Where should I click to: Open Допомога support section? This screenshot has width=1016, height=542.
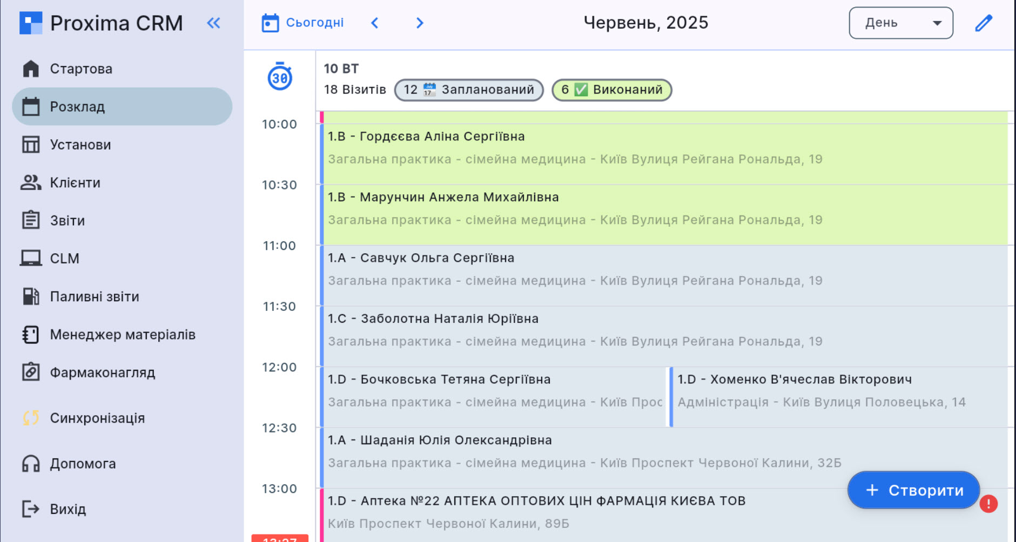coord(83,464)
